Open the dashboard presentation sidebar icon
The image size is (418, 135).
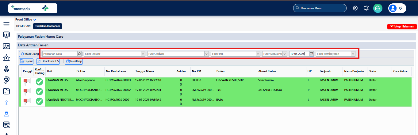click(x=6, y=35)
